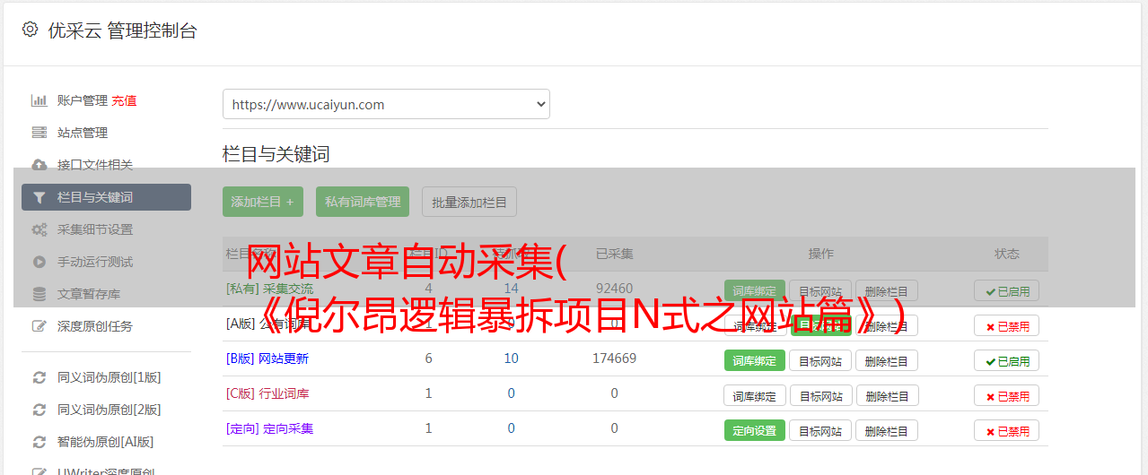Open 智能伪原创[AI版] in the sidebar

coord(106,442)
